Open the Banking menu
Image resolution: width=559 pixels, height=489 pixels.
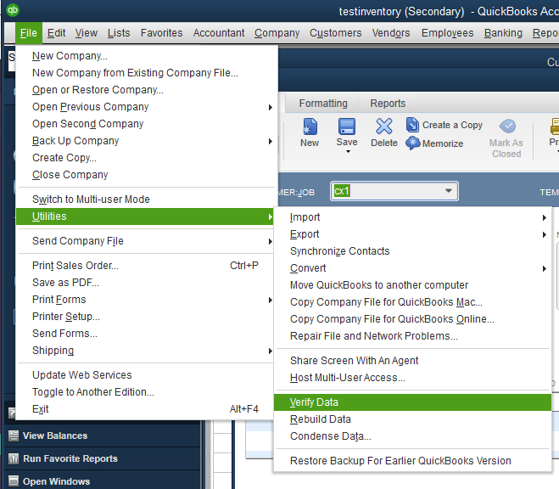(503, 33)
